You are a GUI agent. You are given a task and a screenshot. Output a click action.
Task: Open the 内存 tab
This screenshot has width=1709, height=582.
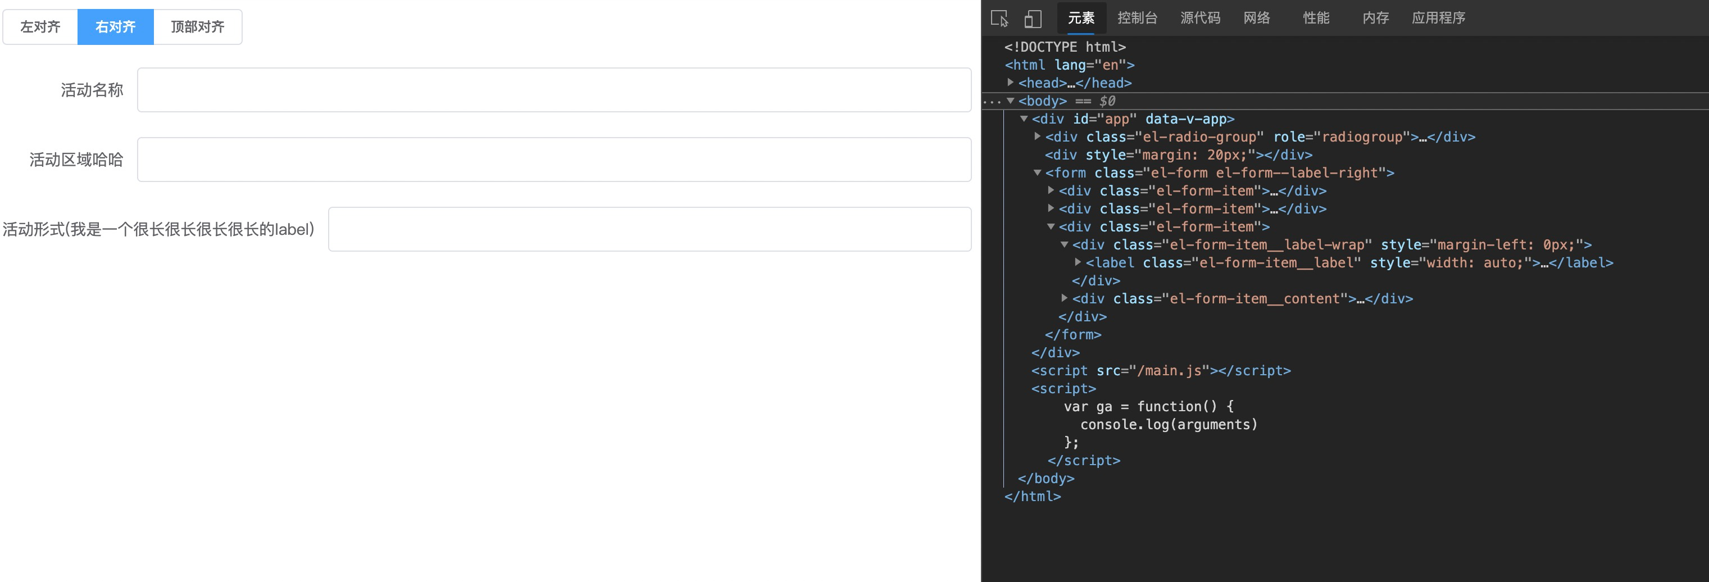coord(1376,18)
